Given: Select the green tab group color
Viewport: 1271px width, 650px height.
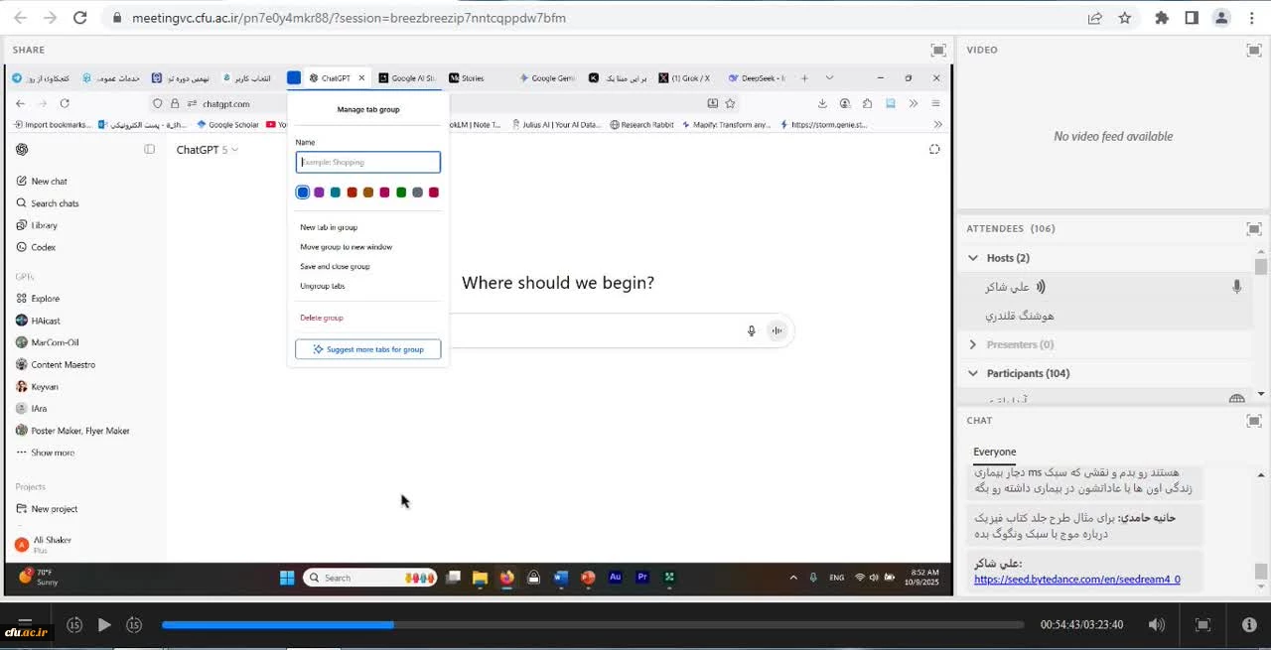Looking at the screenshot, I should coord(401,193).
